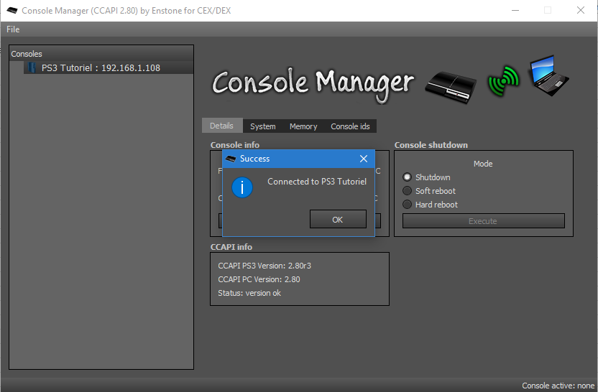The image size is (598, 392).
Task: Click 'Connected to PS3 Tutoriel' message
Action: [x=317, y=182]
